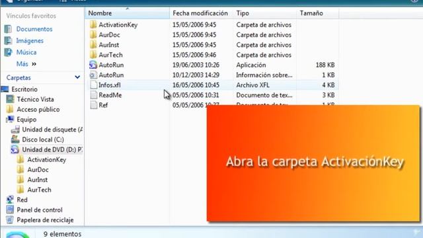The width and height of the screenshot is (423, 238).
Task: Click the Aplicación type cell
Action: 251,65
